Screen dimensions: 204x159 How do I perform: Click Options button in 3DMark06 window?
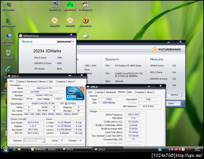[175, 95]
